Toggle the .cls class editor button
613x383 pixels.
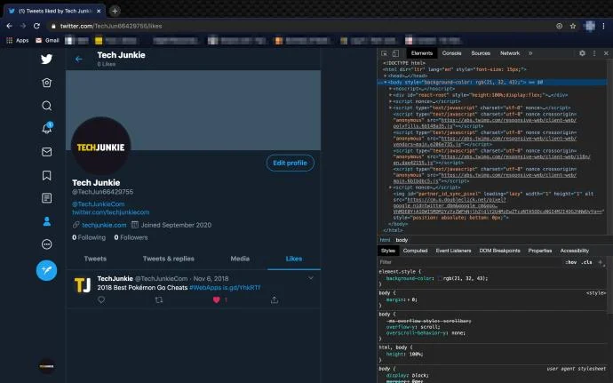point(587,262)
